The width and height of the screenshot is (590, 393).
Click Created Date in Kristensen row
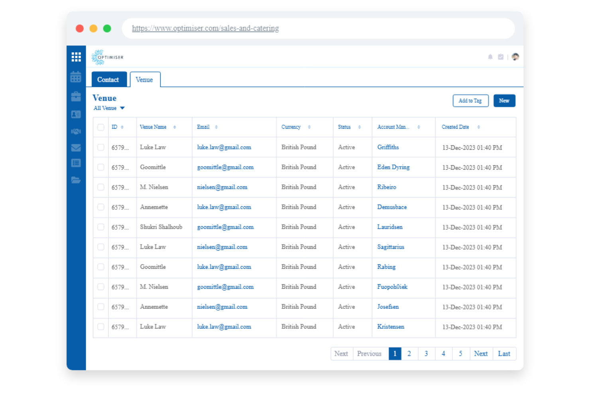point(472,327)
